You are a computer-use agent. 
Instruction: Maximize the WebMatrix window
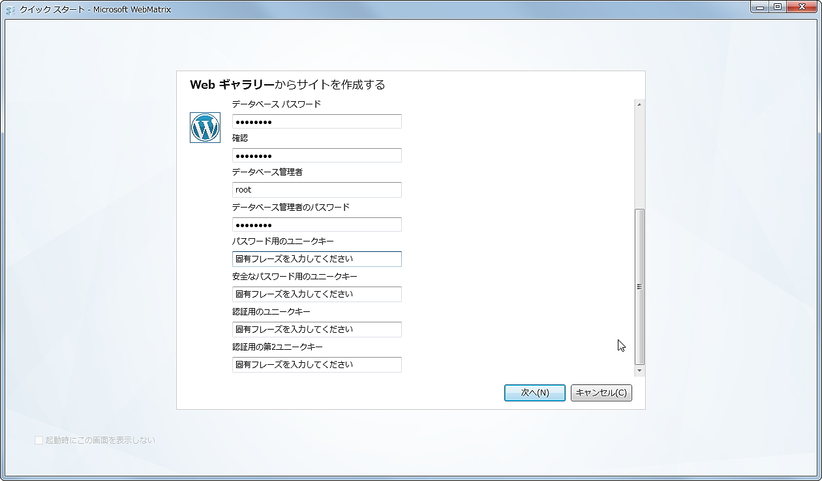[780, 7]
